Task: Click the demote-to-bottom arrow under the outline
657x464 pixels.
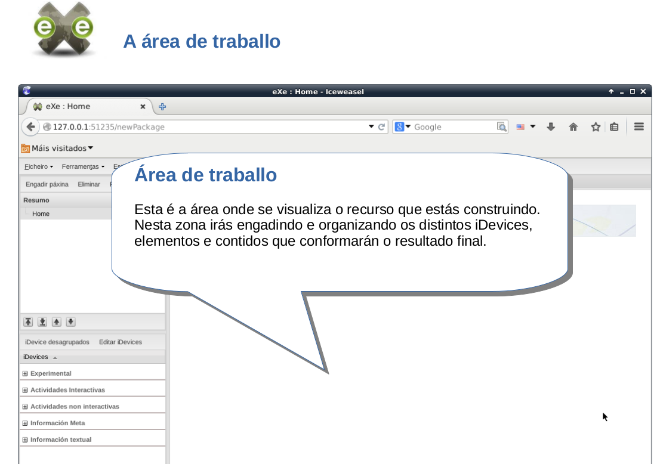Action: pos(42,322)
